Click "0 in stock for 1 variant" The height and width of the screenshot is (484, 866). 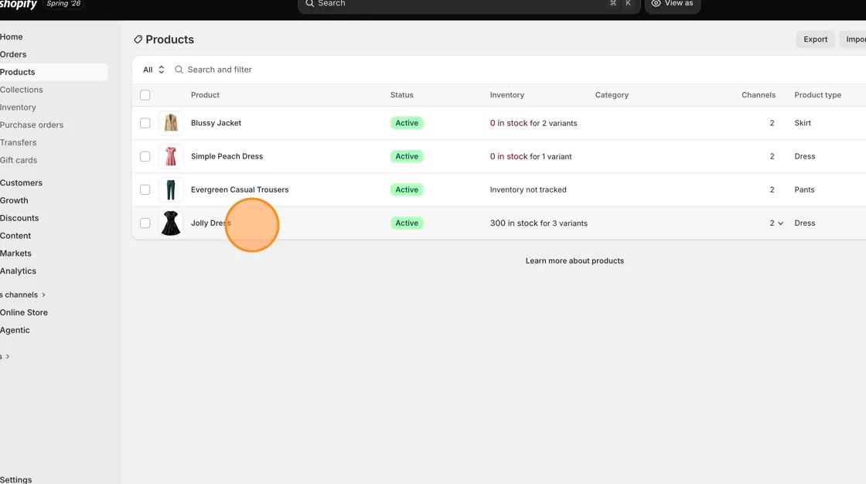(x=530, y=156)
